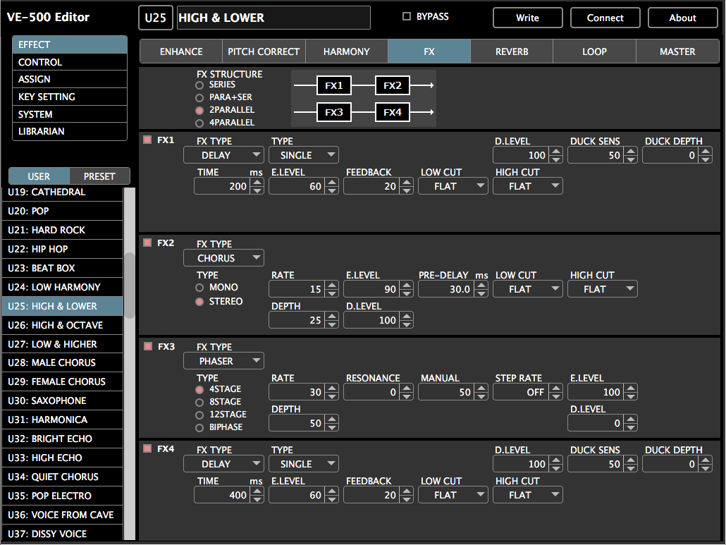Click the Write button

click(528, 18)
